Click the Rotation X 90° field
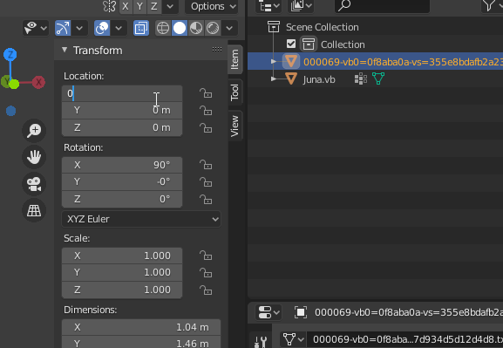Viewport: 503px width, 348px height. [122, 165]
